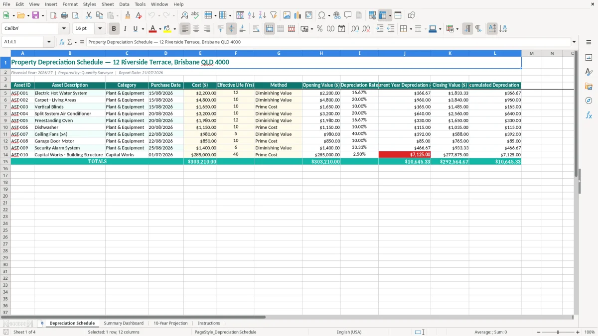Image resolution: width=598 pixels, height=336 pixels.
Task: Open the Data menu
Action: coord(124,4)
